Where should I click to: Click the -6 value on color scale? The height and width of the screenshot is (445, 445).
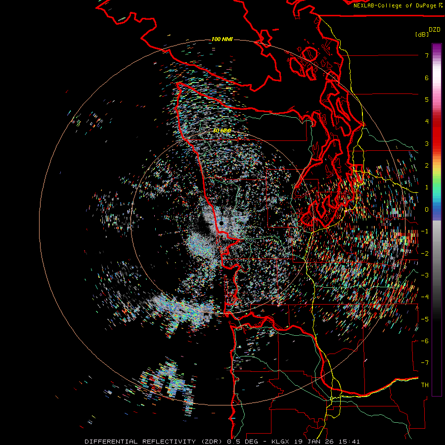[x=425, y=341]
